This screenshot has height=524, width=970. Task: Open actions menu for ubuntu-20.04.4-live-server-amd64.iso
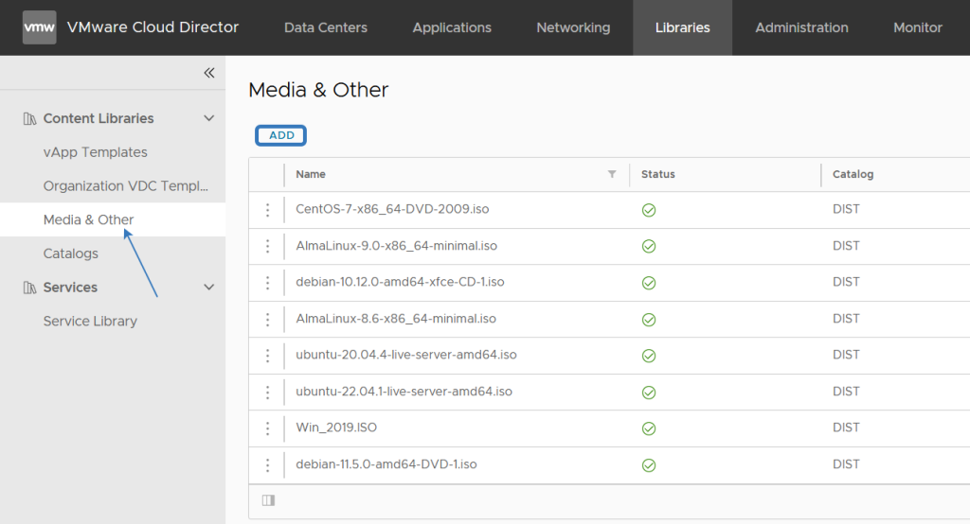coord(267,356)
